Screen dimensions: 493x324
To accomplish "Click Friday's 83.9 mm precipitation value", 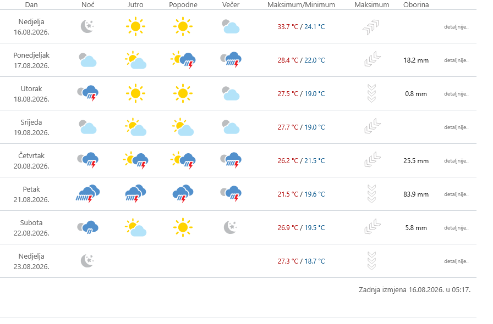I will 416,194.
